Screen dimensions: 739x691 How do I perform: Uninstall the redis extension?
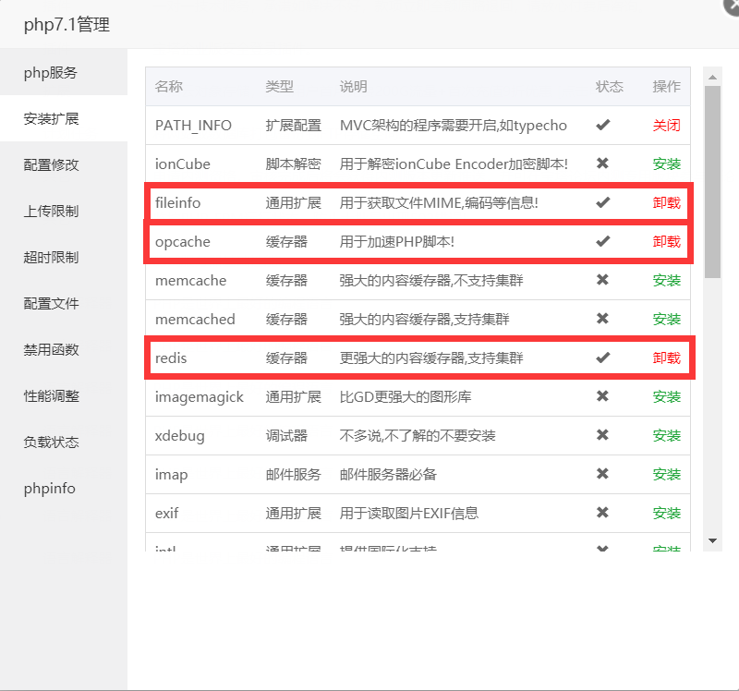[x=666, y=358]
